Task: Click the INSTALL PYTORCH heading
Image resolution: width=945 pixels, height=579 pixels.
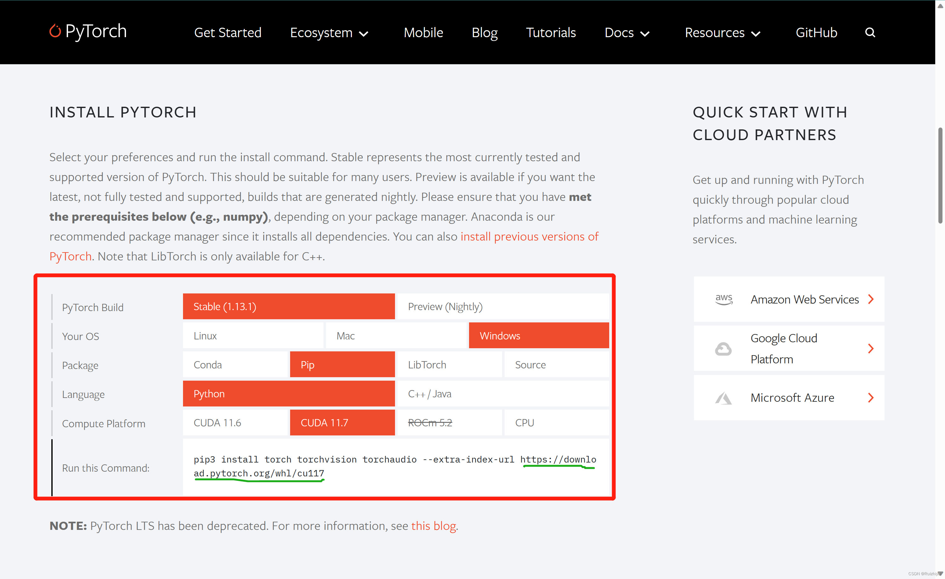Action: 123,112
